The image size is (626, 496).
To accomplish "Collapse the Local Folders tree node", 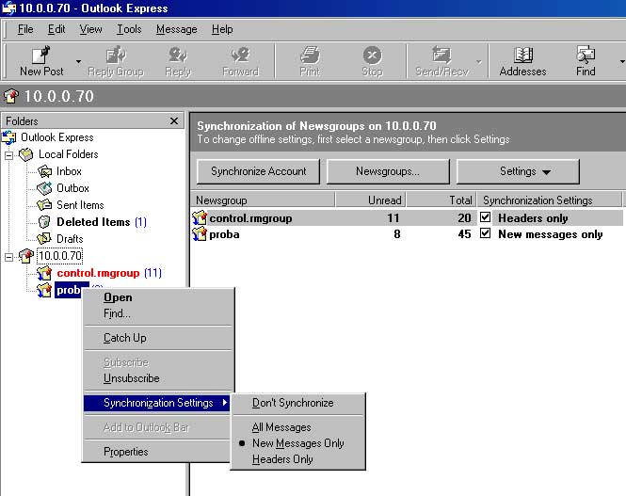I will coord(8,155).
